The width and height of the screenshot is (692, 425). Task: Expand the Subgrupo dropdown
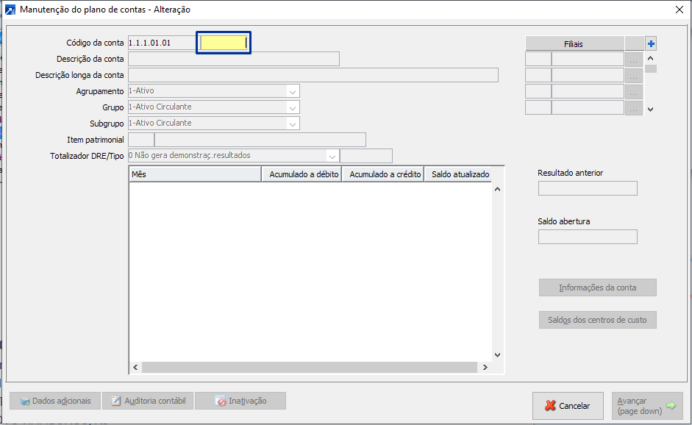(293, 124)
